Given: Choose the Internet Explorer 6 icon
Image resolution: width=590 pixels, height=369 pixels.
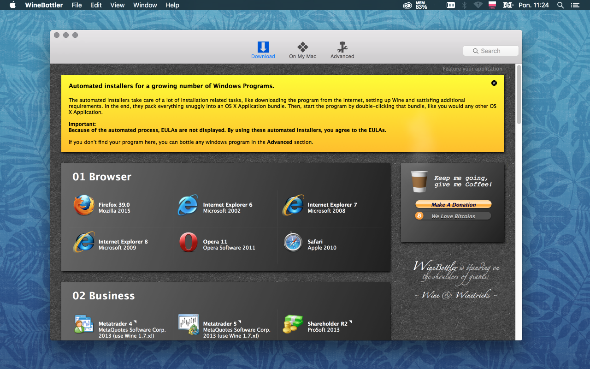Looking at the screenshot, I should tap(188, 205).
